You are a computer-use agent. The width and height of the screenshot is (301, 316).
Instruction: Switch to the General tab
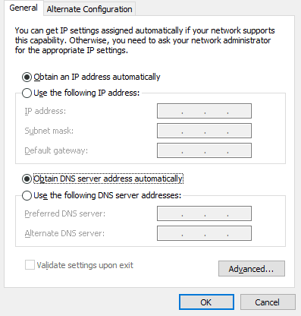(24, 8)
